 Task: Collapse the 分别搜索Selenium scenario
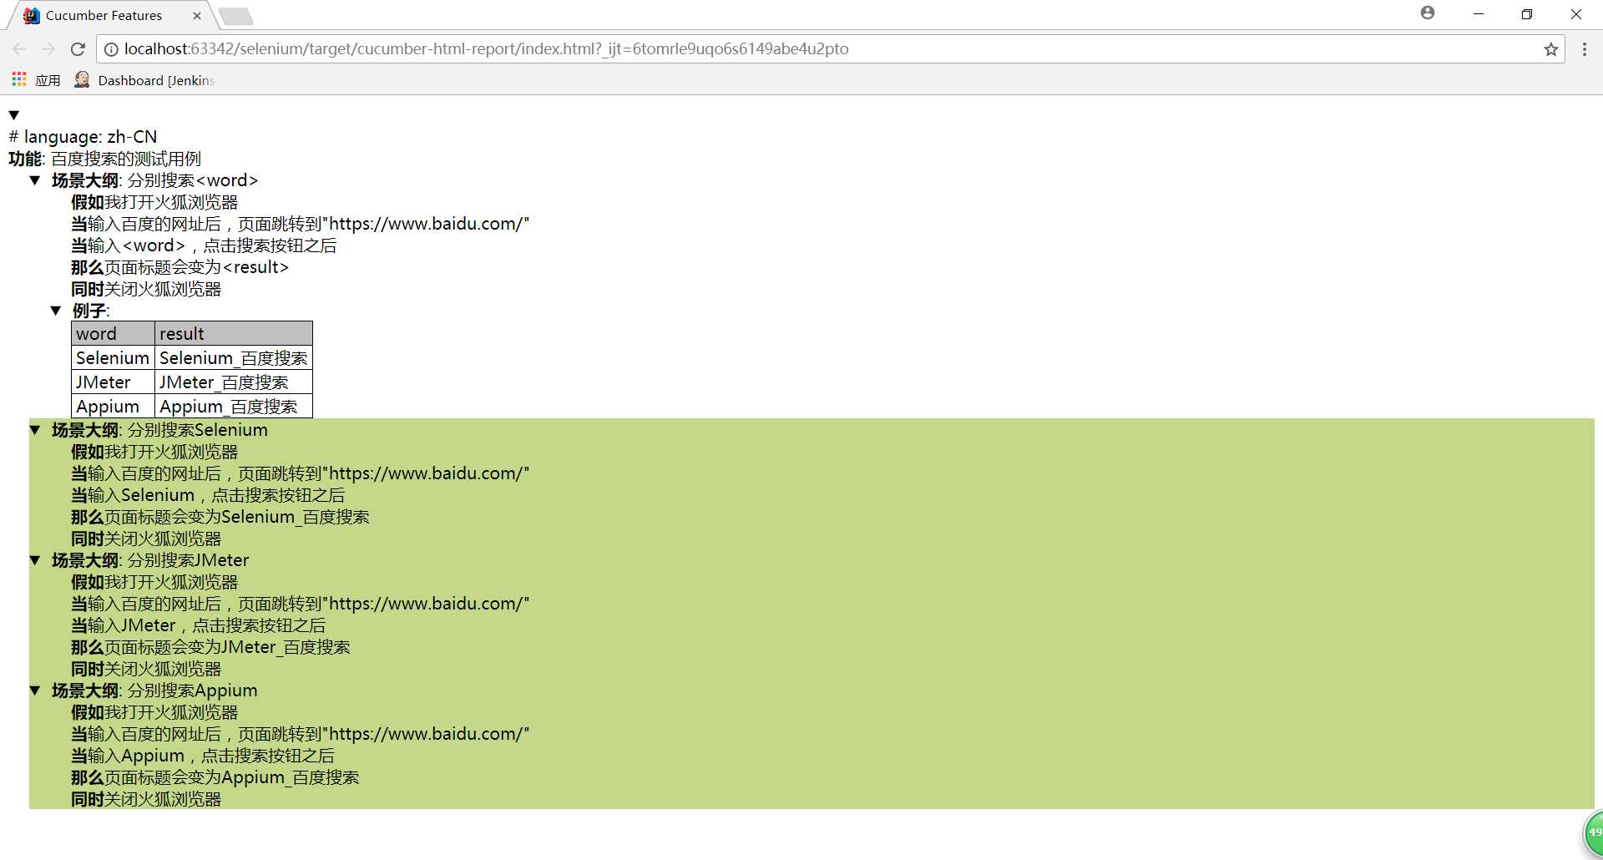tap(35, 430)
